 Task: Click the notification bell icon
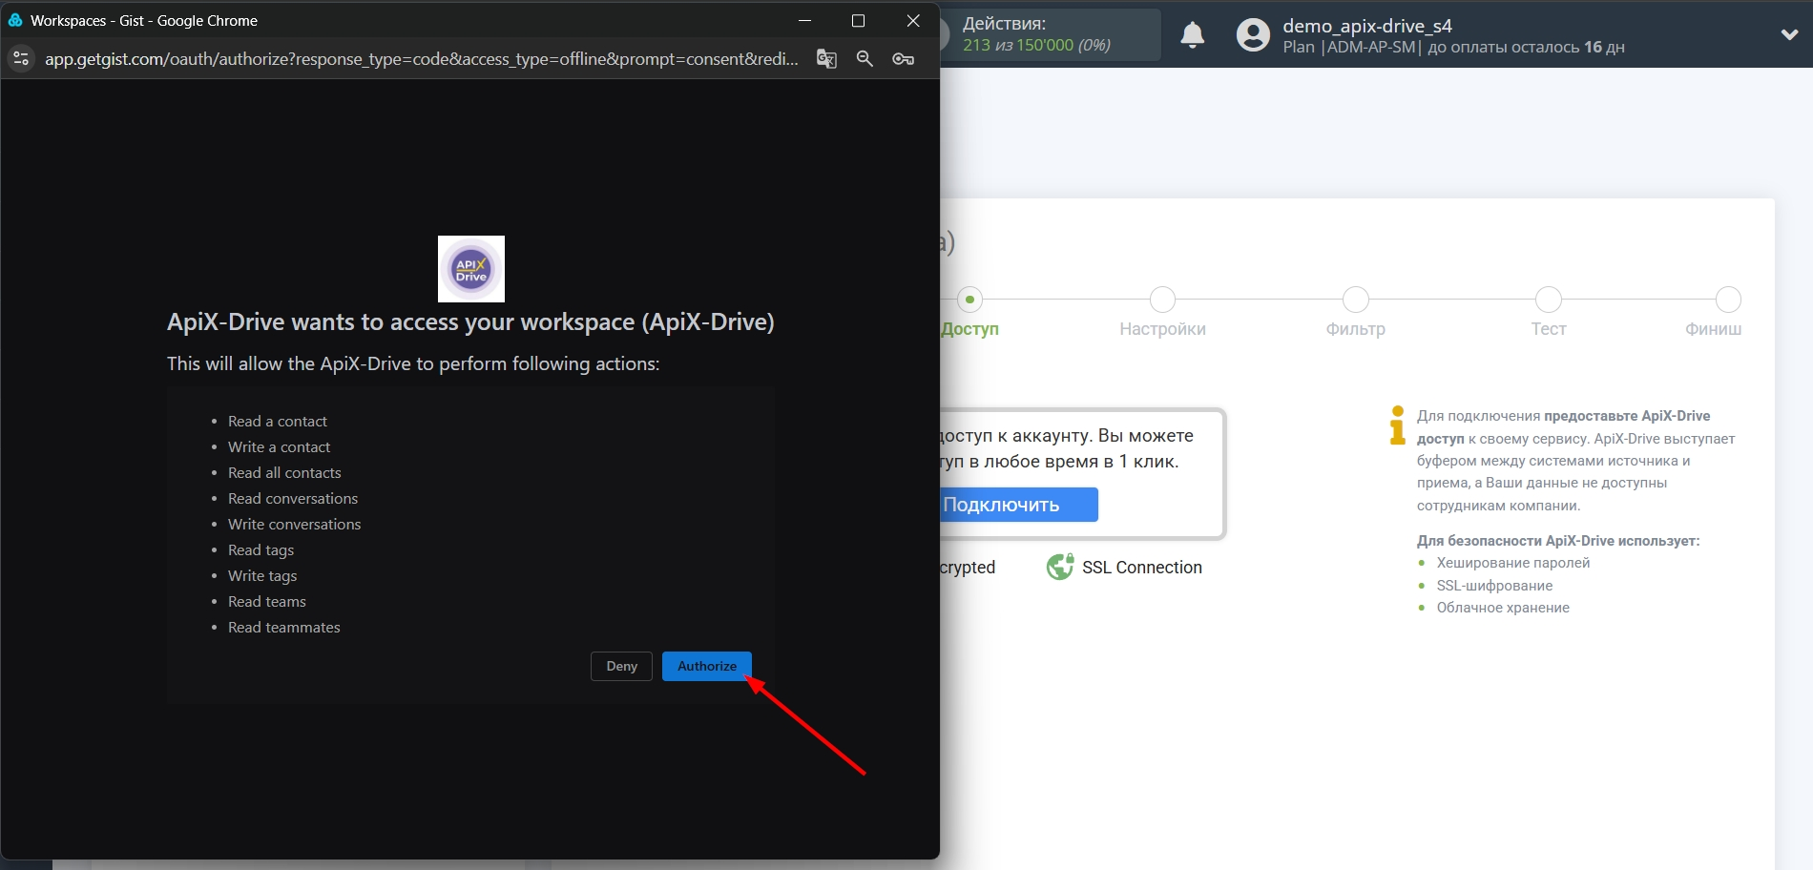point(1192,35)
